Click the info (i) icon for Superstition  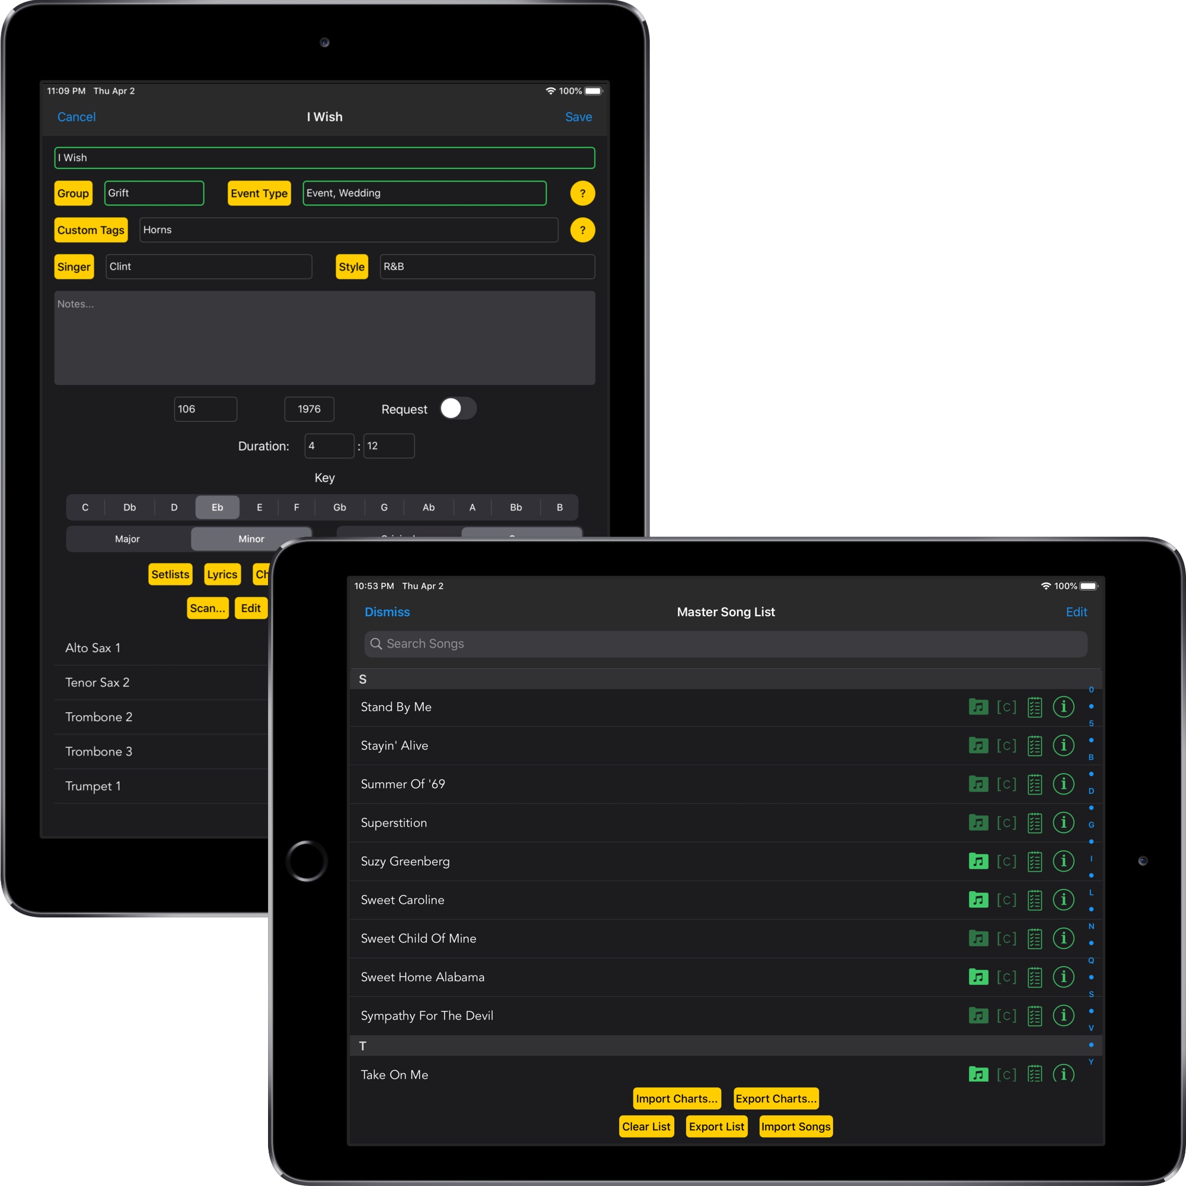[1062, 822]
